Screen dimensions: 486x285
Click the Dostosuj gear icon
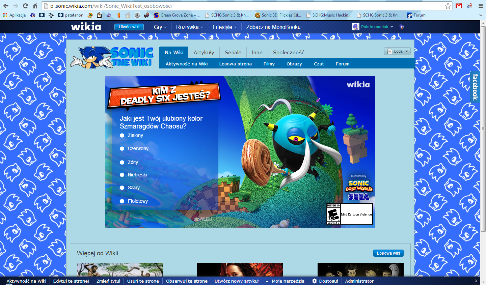click(x=315, y=281)
